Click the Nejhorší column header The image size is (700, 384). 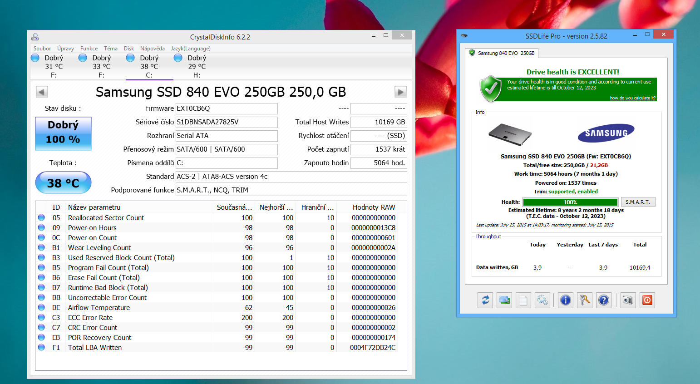tap(276, 207)
